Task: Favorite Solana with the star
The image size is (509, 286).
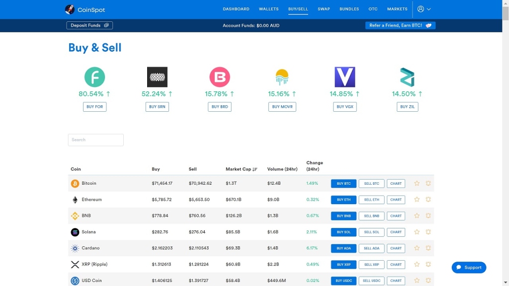Action: 417,232
